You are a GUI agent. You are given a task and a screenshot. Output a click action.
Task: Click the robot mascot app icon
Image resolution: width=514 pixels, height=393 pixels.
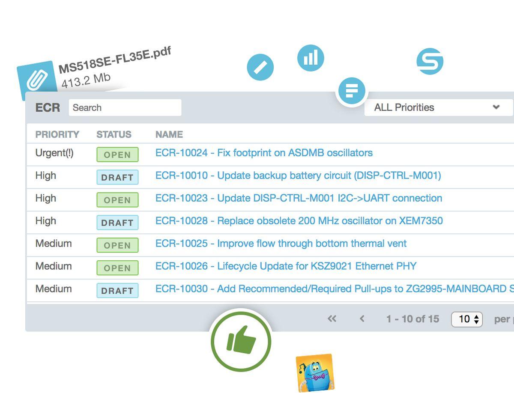(315, 372)
